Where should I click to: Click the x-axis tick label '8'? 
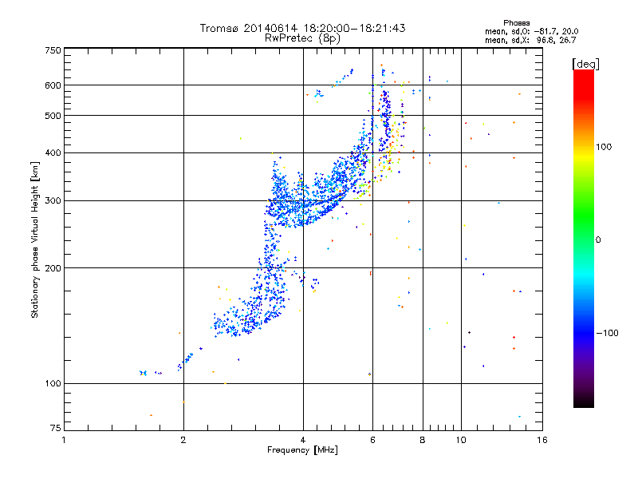click(423, 440)
